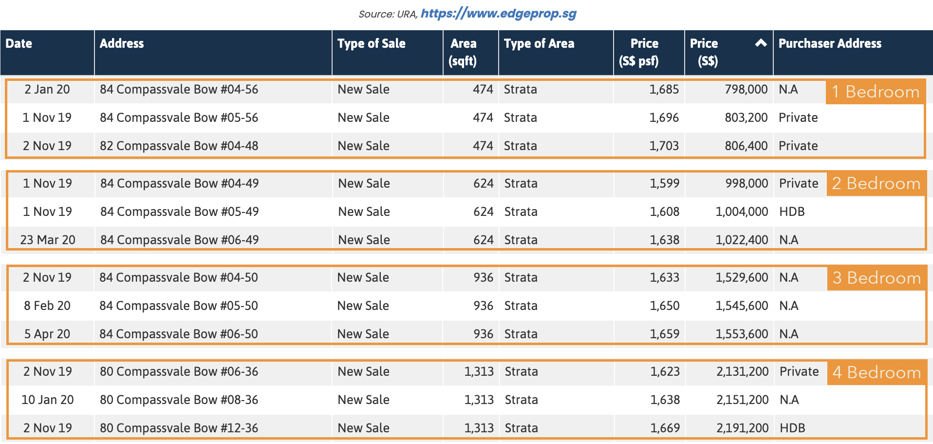The width and height of the screenshot is (933, 444).
Task: Select the date 8 Feb 20
Action: 47,306
